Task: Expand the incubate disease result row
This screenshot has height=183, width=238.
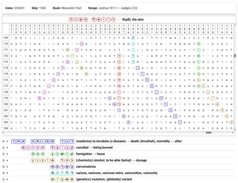Action: coord(7,141)
